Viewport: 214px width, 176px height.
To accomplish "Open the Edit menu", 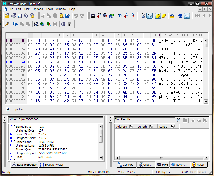I will pos(19,9).
